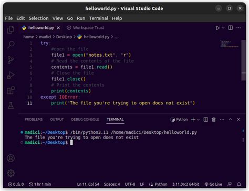This screenshot has height=191, width=249.
Task: Click the 1 hr 1 min time tracker
Action: pos(40,184)
